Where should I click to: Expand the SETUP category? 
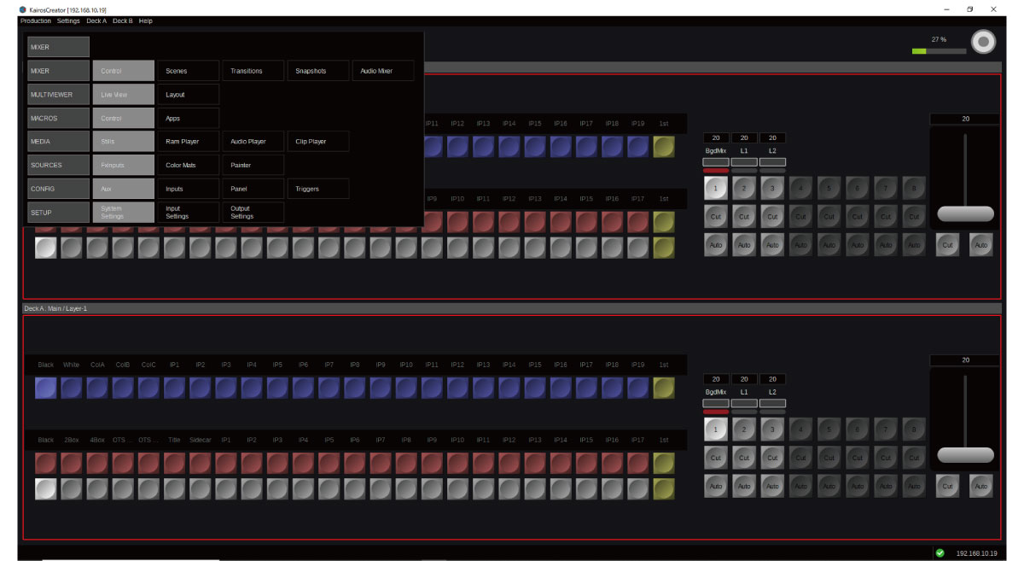[58, 213]
